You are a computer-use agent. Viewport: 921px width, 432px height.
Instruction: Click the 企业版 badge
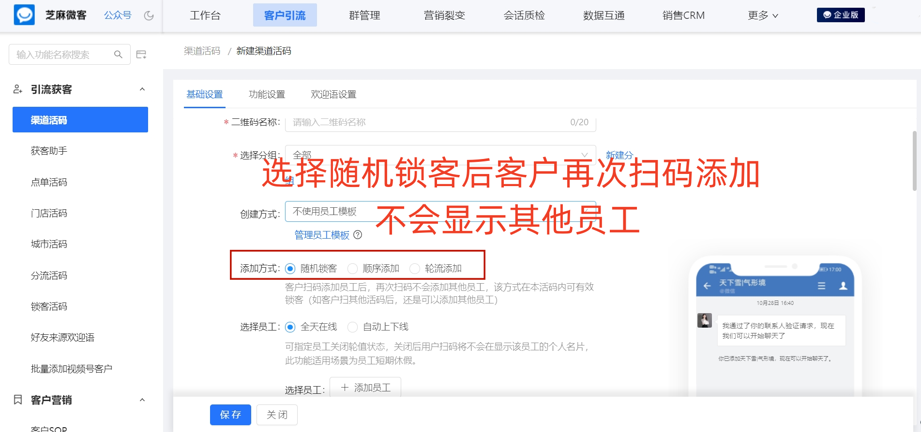pyautogui.click(x=841, y=15)
